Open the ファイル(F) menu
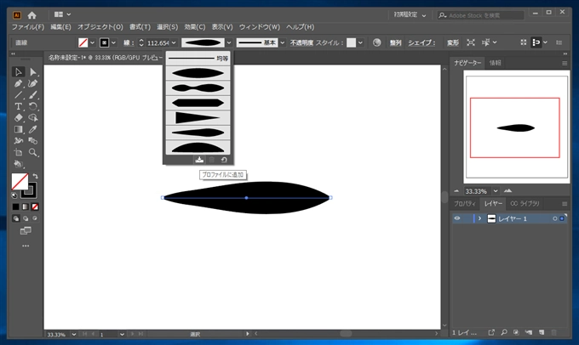The width and height of the screenshot is (579, 345). pos(28,27)
